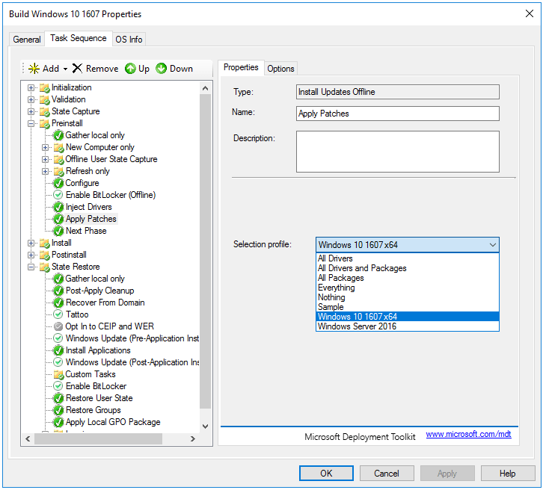Choose All Drivers from the list

407,258
